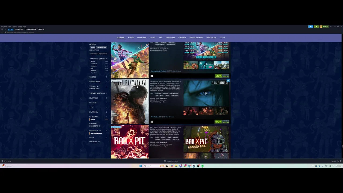
Task: Open the blue announcements megaphone icon
Action: [311, 27]
